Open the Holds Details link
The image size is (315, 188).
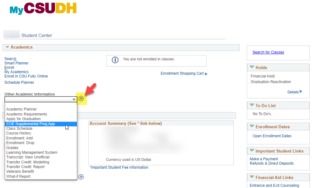point(293,92)
